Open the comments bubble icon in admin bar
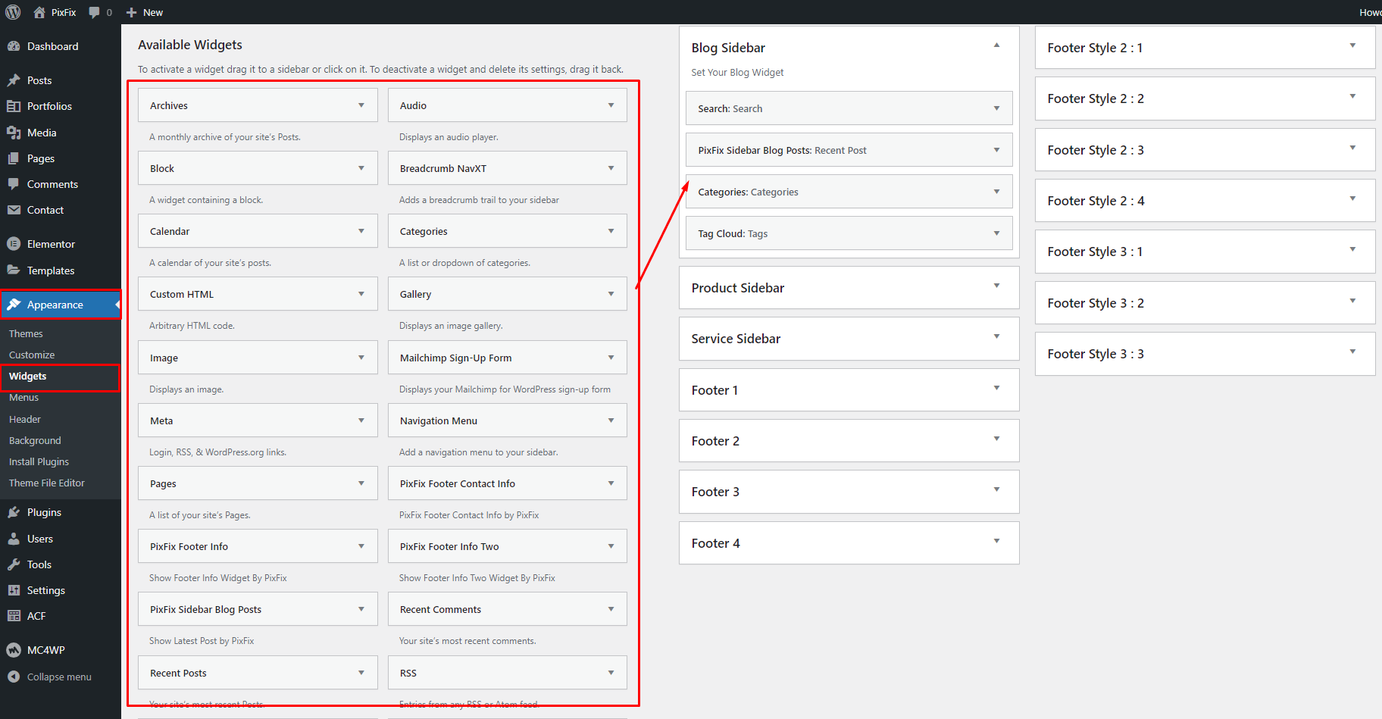1382x719 pixels. (94, 12)
